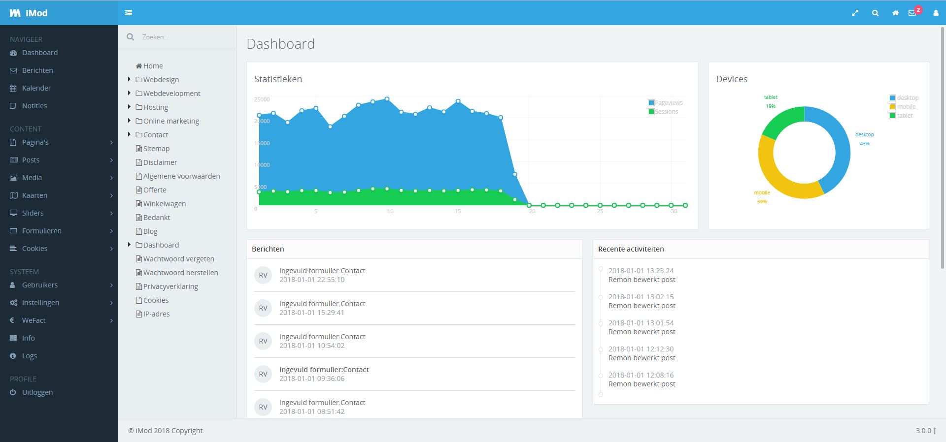Expand the Media submenu chevron
Screen dimensions: 946x442
(x=111, y=178)
